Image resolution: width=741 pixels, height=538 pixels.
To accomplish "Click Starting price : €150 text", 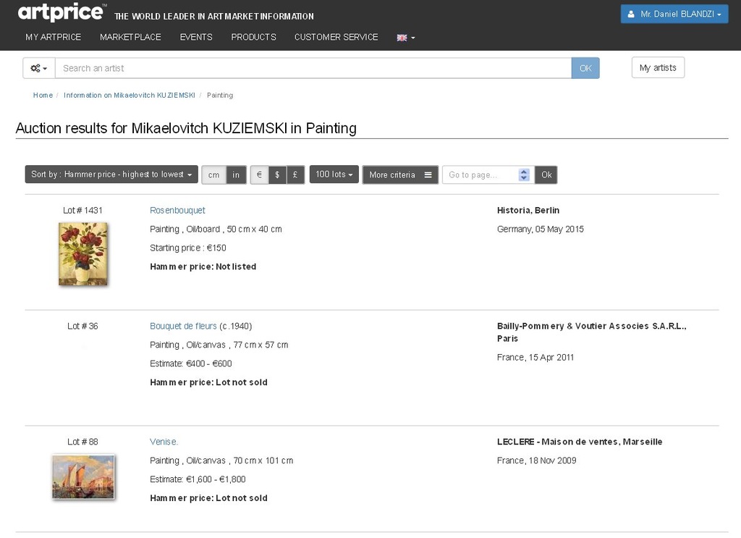I will coord(188,248).
